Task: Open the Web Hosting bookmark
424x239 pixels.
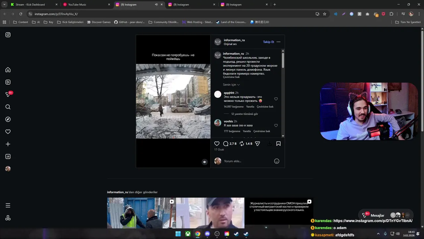Action: coord(197,22)
